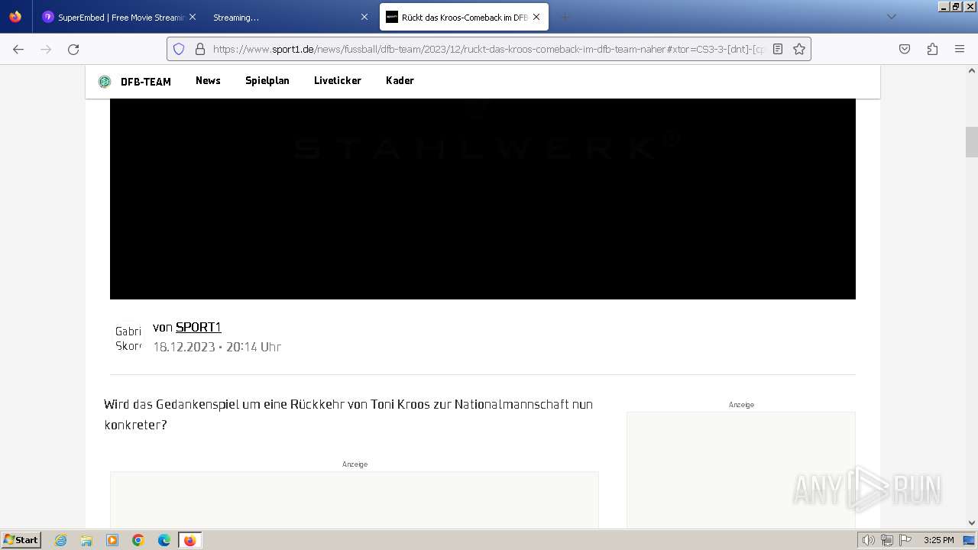Open the Liveticker menu item

point(338,80)
